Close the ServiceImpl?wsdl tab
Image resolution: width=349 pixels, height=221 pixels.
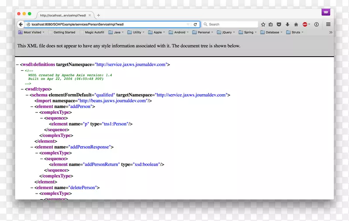click(90, 15)
